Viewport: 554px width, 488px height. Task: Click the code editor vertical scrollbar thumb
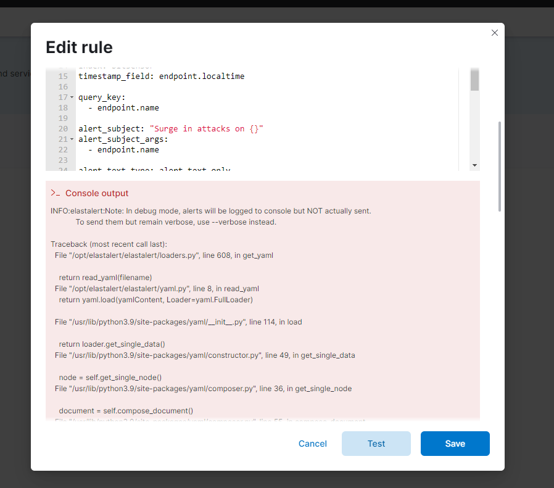[x=474, y=80]
